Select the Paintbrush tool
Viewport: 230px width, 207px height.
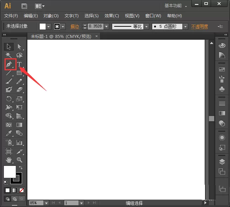click(9, 81)
